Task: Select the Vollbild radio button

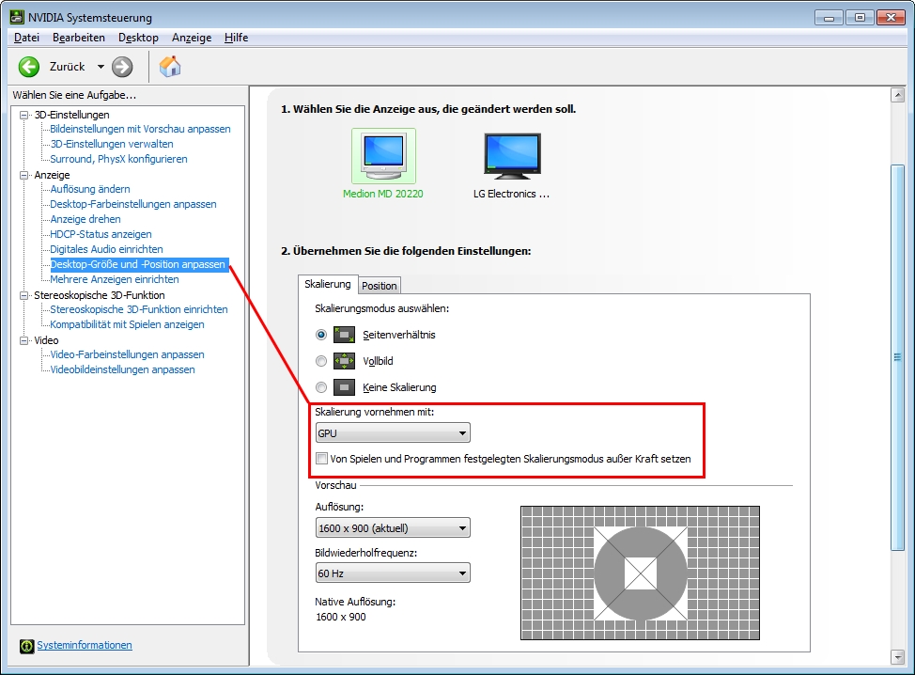Action: click(x=321, y=361)
